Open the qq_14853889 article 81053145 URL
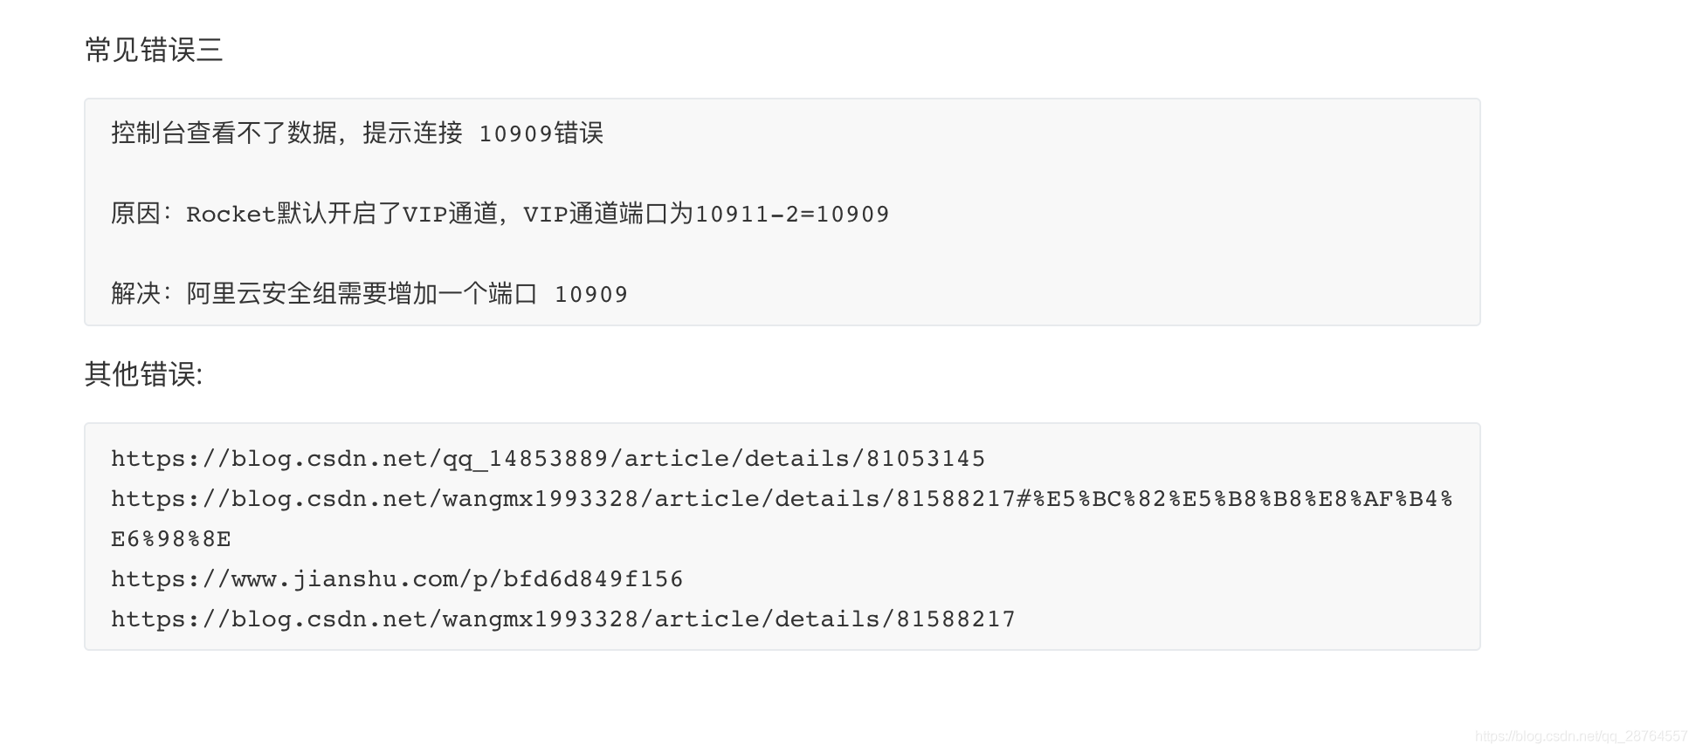 coord(548,459)
